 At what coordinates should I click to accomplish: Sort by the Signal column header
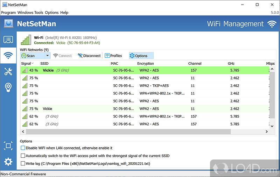(27, 64)
